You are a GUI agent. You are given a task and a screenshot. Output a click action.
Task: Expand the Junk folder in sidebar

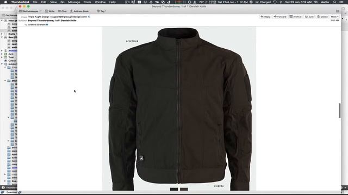(x=2, y=54)
